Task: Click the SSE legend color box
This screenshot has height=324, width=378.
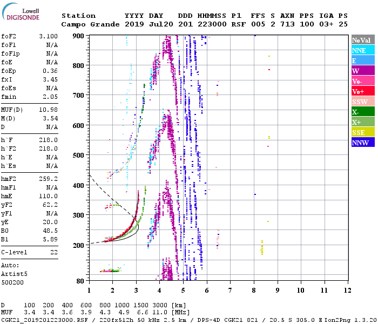Action: 363,132
